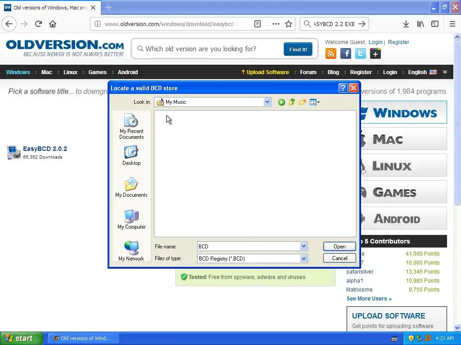This screenshot has height=345, width=461.
Task: Select My Computer in the places bar
Action: tap(131, 219)
